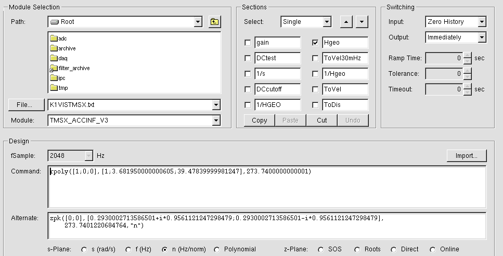Viewport: 503px width, 256px height.
Task: Expand the Input Zero History dropdown
Action: click(482, 22)
